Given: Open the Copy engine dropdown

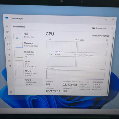Looking at the screenshot, I should tap(81, 40).
